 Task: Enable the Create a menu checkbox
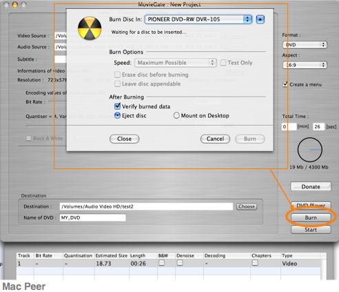285,84
